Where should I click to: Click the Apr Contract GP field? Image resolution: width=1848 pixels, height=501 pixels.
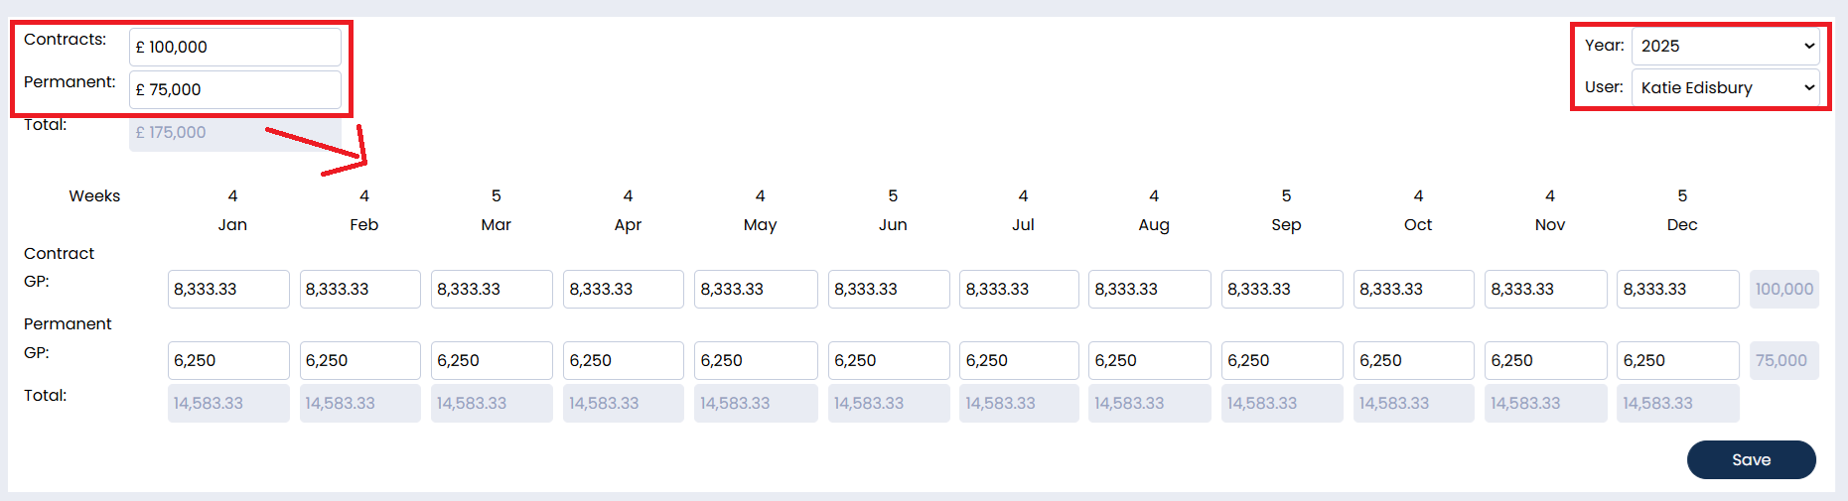tap(623, 289)
